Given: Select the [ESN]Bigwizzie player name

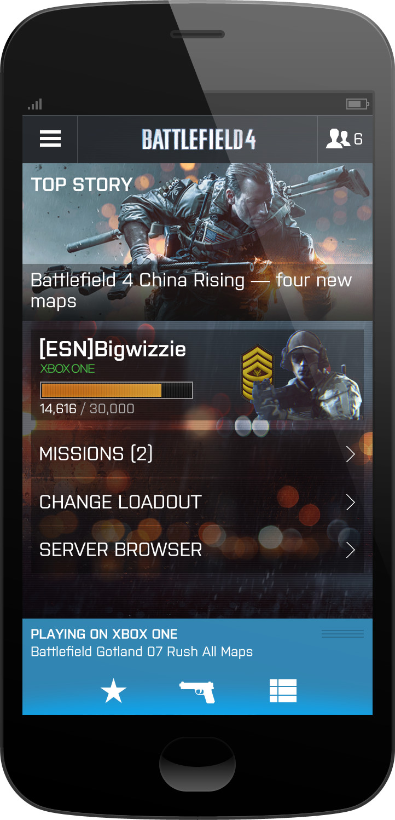Looking at the screenshot, I should click(113, 349).
